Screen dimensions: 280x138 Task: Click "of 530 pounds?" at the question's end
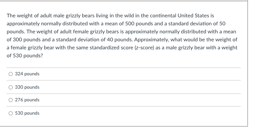point(25,56)
